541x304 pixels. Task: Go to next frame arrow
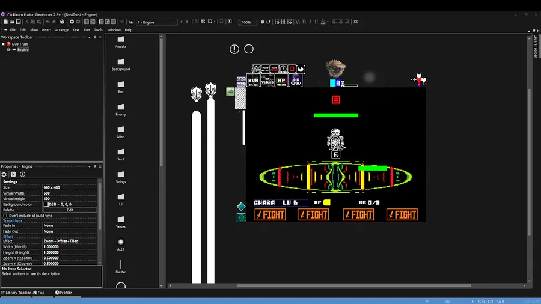tap(188, 22)
